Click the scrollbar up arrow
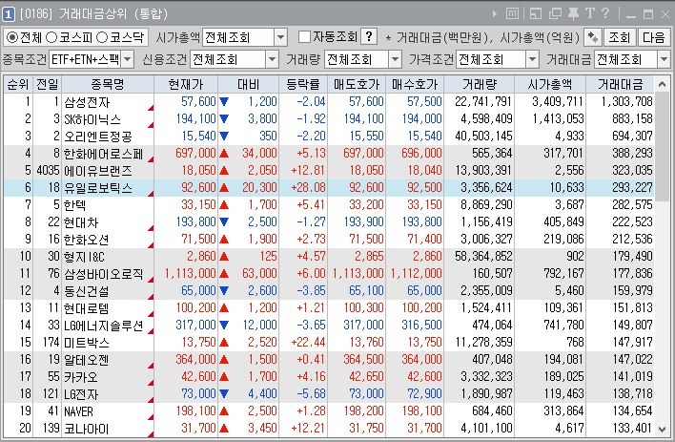 click(662, 85)
